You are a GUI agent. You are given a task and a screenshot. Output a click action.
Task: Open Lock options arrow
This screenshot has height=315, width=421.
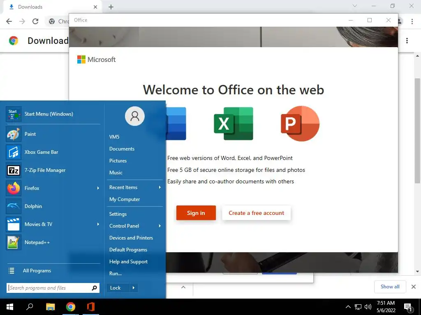coord(134,288)
